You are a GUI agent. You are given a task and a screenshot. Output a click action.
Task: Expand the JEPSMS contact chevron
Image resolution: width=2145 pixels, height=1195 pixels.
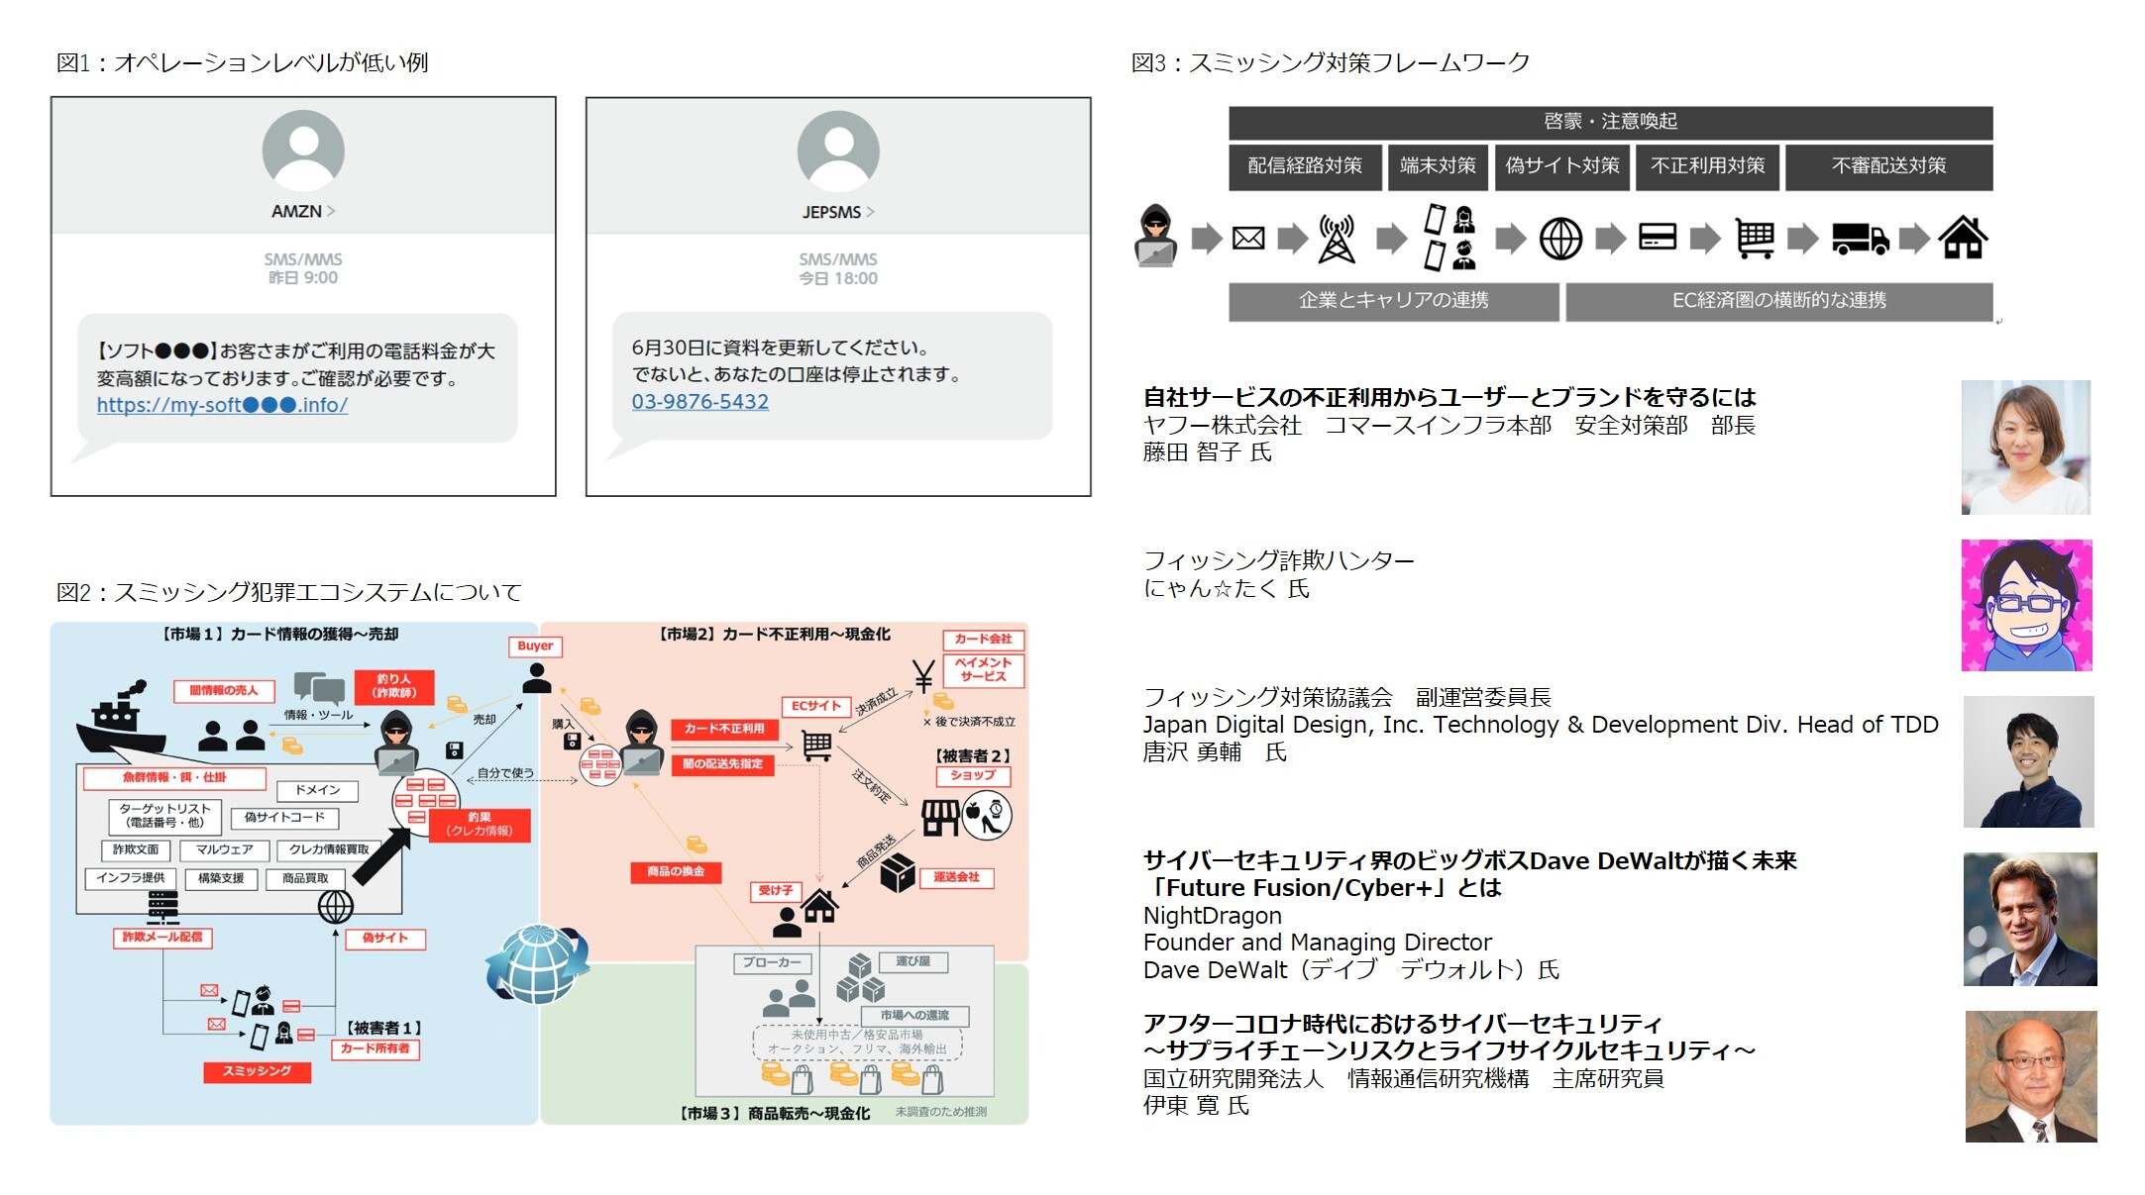pos(870,212)
